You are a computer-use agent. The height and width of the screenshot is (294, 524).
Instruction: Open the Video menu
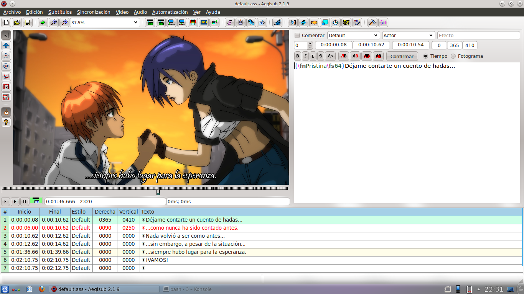pos(122,12)
